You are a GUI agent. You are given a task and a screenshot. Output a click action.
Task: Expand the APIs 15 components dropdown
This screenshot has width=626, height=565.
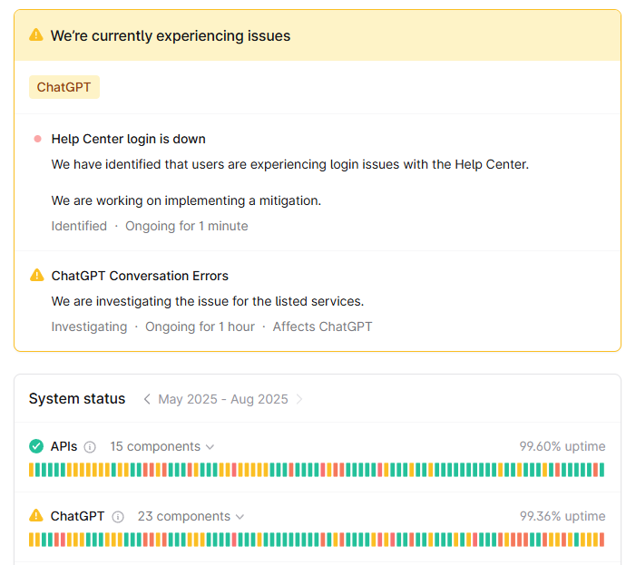coord(162,446)
